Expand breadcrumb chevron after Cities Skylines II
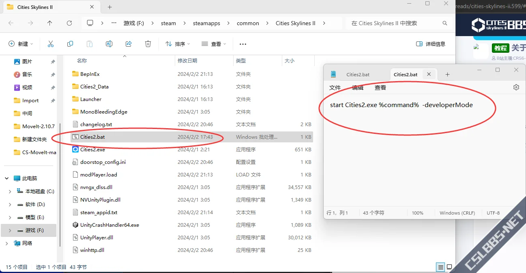 pos(324,23)
